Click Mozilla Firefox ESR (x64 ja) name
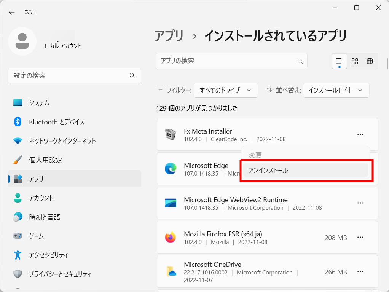Screen dimensions: 389x292 pos(223,234)
